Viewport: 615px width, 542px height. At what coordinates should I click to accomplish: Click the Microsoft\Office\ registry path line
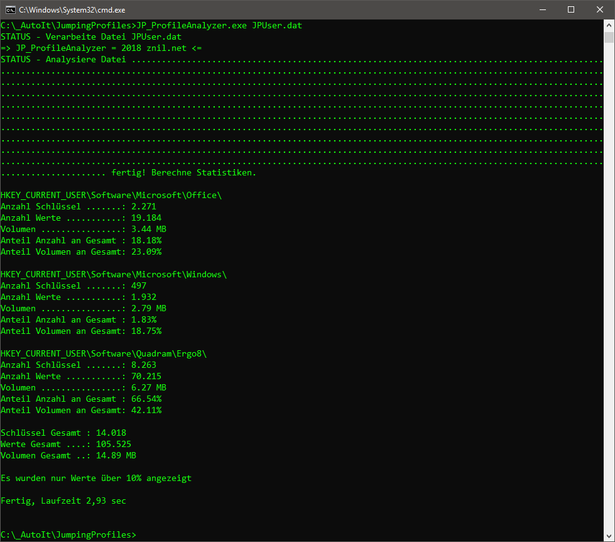pos(111,195)
